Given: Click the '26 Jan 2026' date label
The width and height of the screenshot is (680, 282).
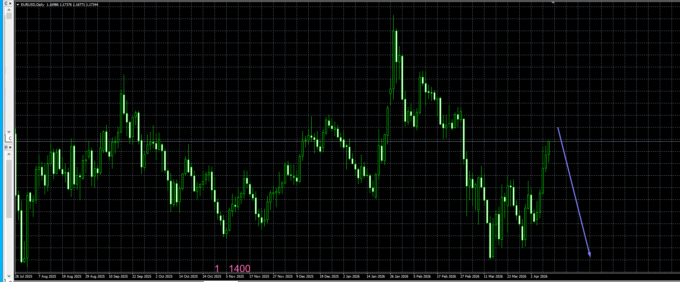Looking at the screenshot, I should click(x=399, y=277).
